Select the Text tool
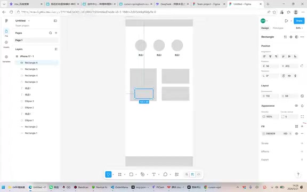307x192 pixels. 154,174
